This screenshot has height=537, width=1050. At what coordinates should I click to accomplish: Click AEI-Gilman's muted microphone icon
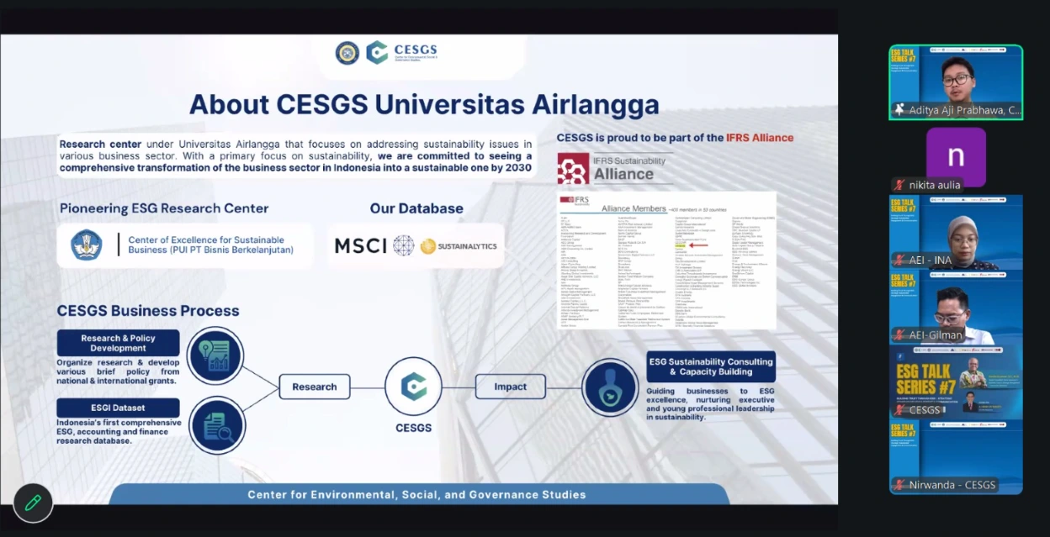(x=900, y=334)
